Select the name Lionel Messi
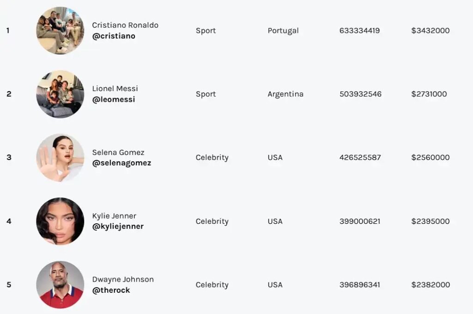Screen dimensions: 473x314 pos(115,88)
